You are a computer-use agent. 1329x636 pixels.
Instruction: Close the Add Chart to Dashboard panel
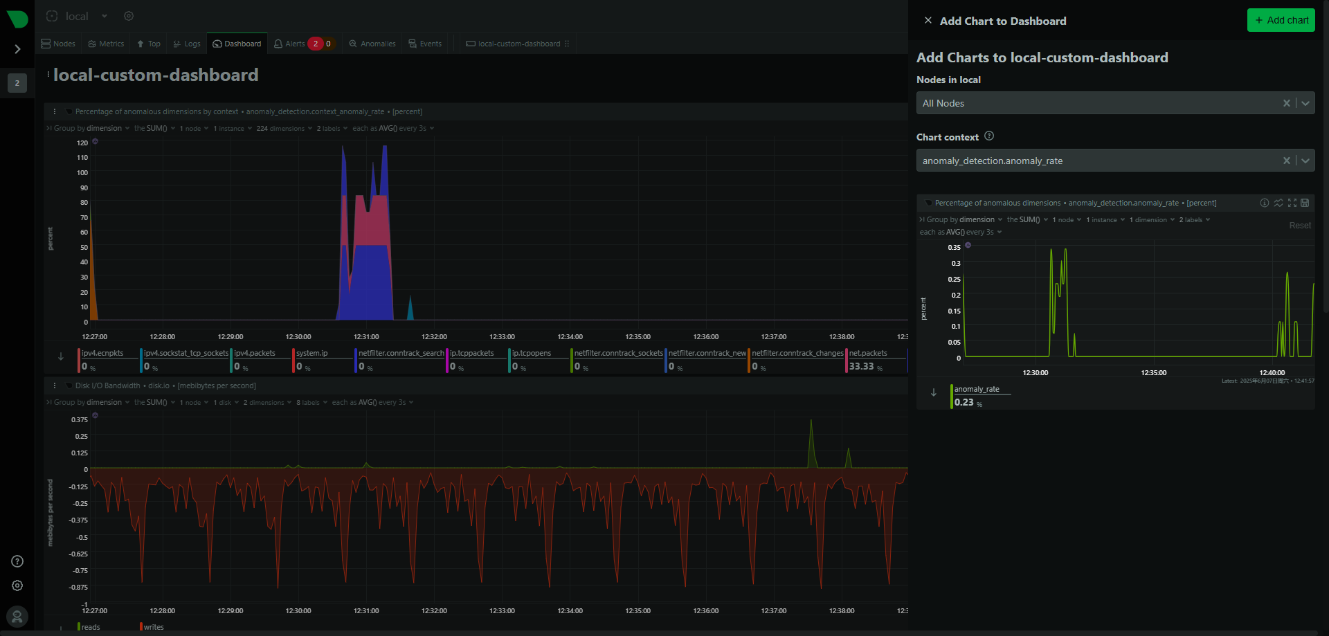coord(928,21)
